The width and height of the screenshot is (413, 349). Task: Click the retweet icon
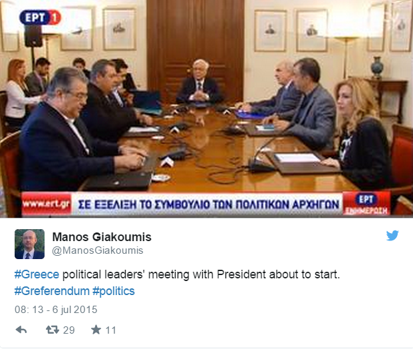[53, 330]
